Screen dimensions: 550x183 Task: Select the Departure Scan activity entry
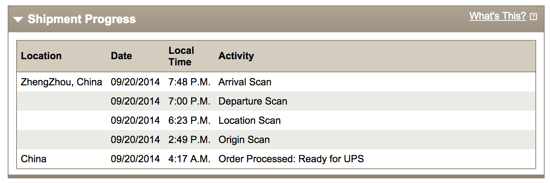point(253,101)
